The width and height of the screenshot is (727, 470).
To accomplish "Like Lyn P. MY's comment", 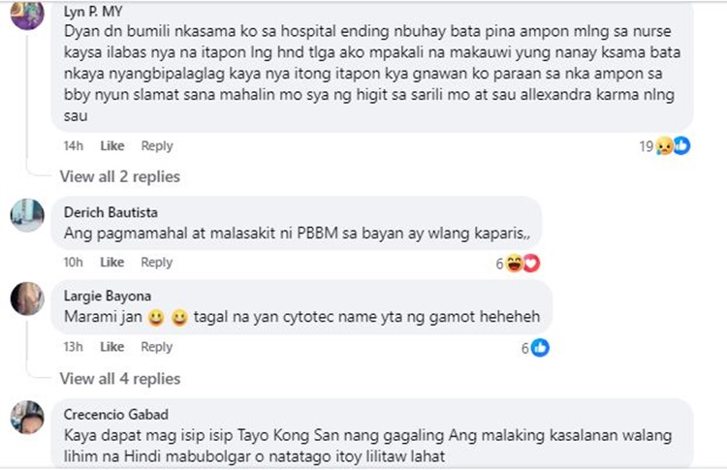I will tap(112, 146).
